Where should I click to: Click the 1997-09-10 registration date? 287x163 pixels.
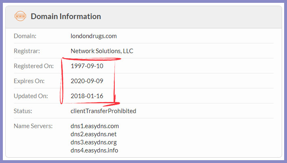87,66
